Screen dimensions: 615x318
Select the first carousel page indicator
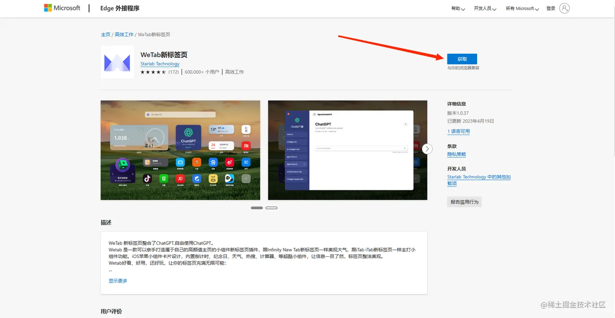[x=257, y=208]
